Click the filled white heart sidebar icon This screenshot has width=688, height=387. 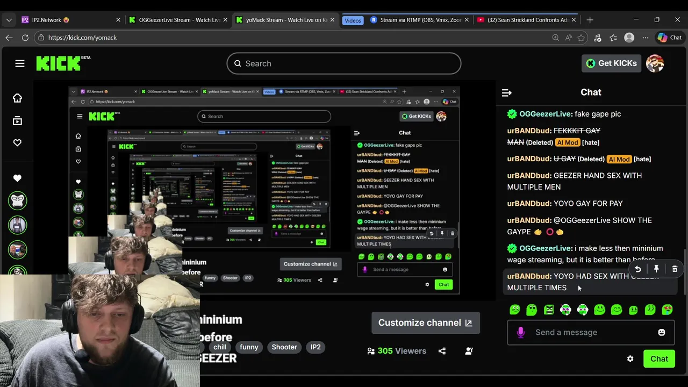(17, 178)
